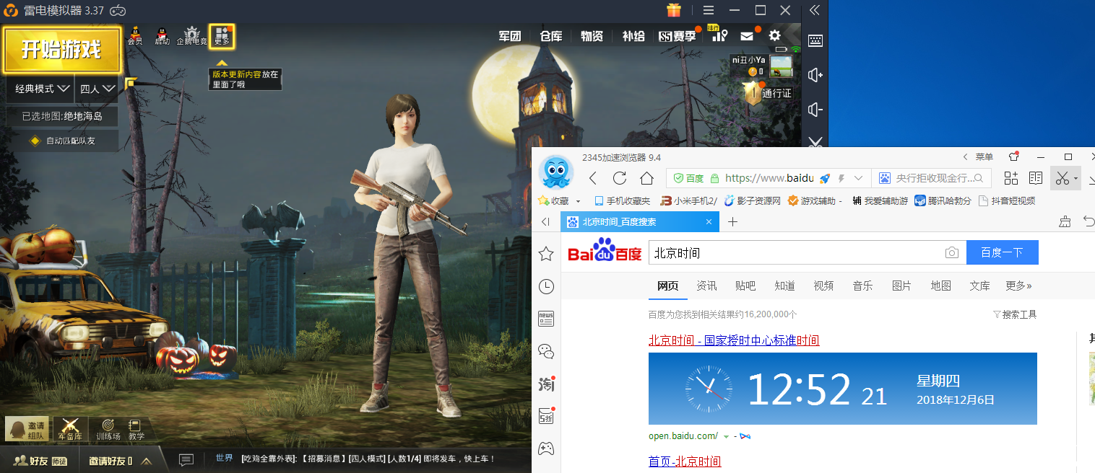
Task: Open the 军备库 armory icon
Action: click(70, 429)
